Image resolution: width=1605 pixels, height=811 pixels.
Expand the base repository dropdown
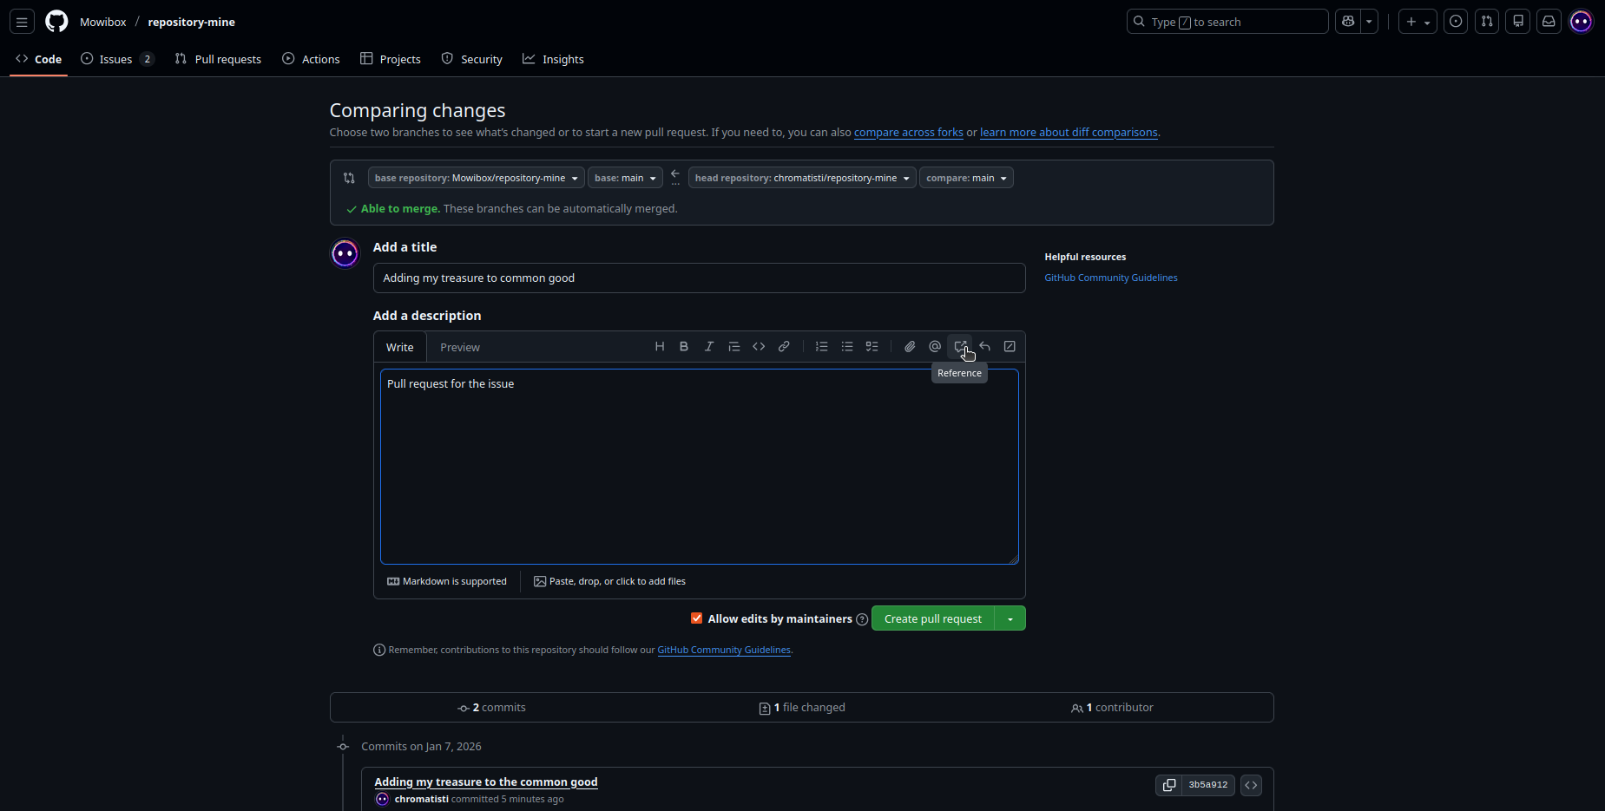point(476,178)
